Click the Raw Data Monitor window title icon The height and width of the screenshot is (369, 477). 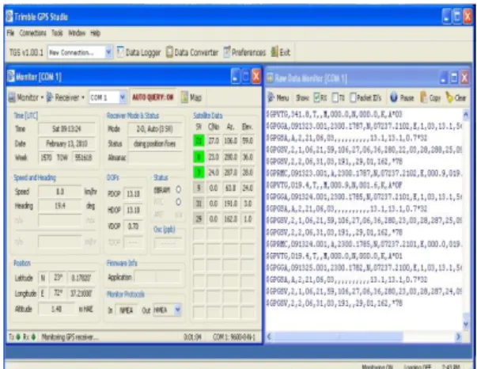point(270,78)
